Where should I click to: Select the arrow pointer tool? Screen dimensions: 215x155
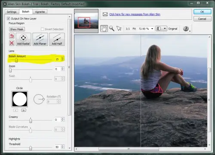click(x=119, y=28)
